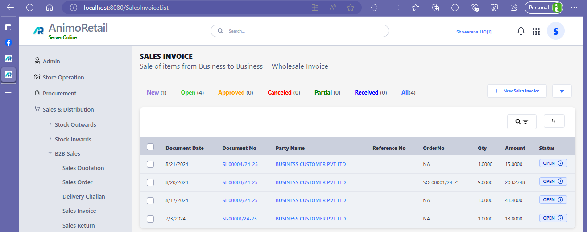
Task: Check the box for invoice SI-00003/24-25
Action: [150, 182]
